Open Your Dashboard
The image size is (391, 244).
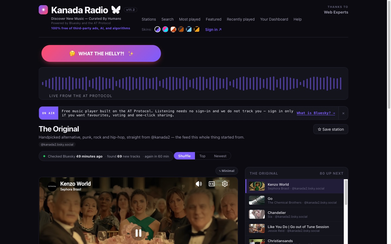click(x=274, y=19)
